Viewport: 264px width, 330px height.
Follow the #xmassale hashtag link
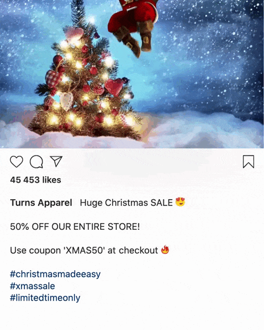point(32,286)
